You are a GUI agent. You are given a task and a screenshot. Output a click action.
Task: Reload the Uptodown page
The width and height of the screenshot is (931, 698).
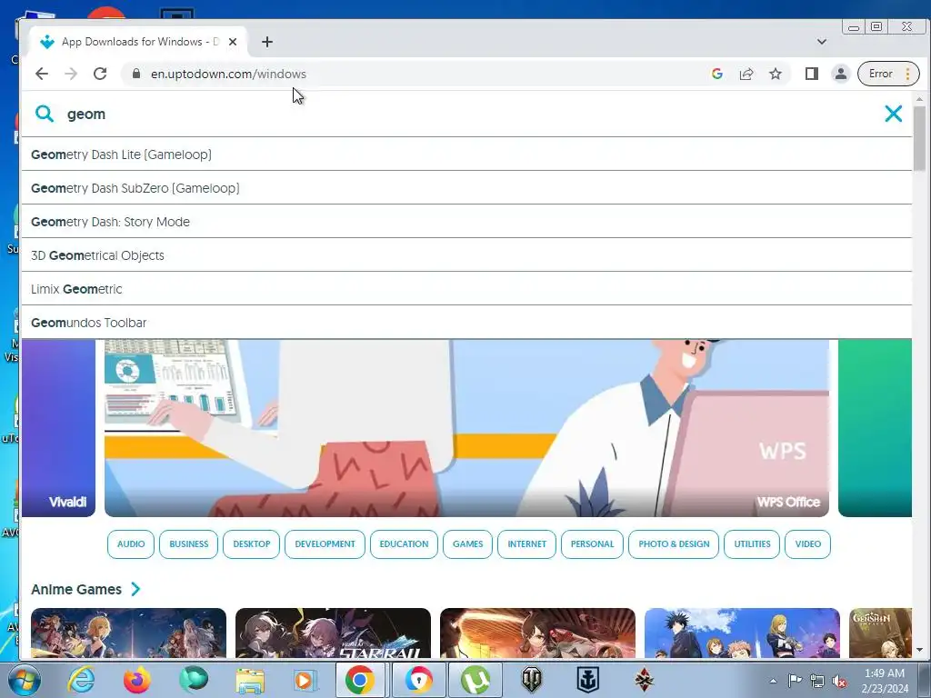click(100, 74)
